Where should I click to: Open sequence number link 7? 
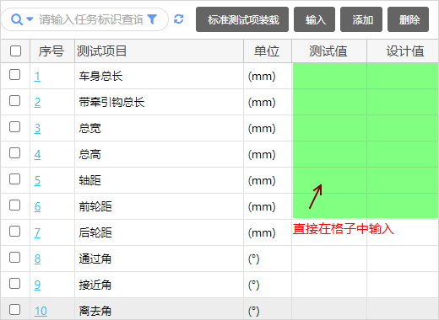[x=37, y=232]
